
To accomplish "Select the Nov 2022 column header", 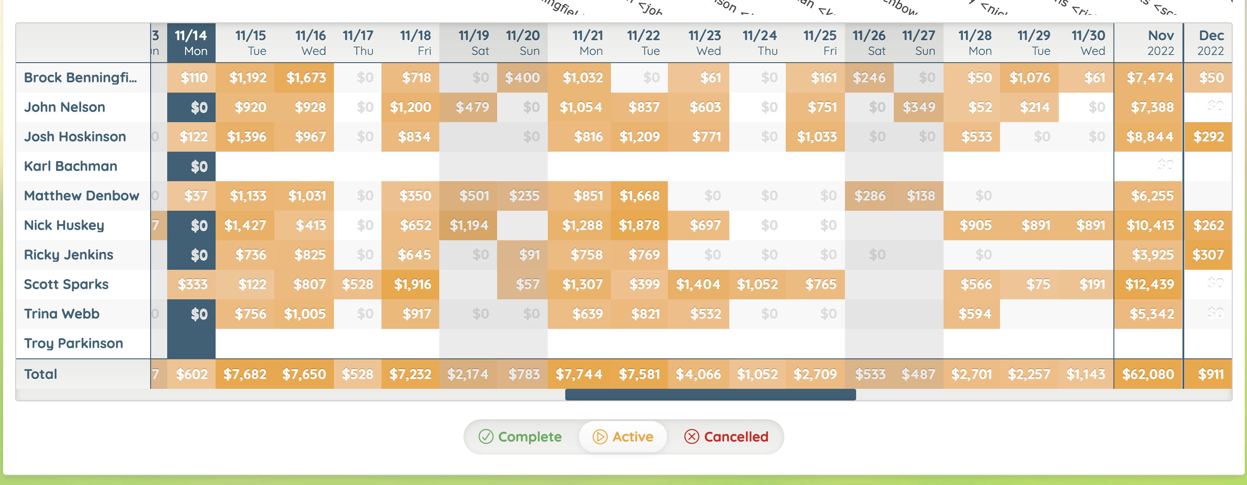I will pyautogui.click(x=1148, y=43).
